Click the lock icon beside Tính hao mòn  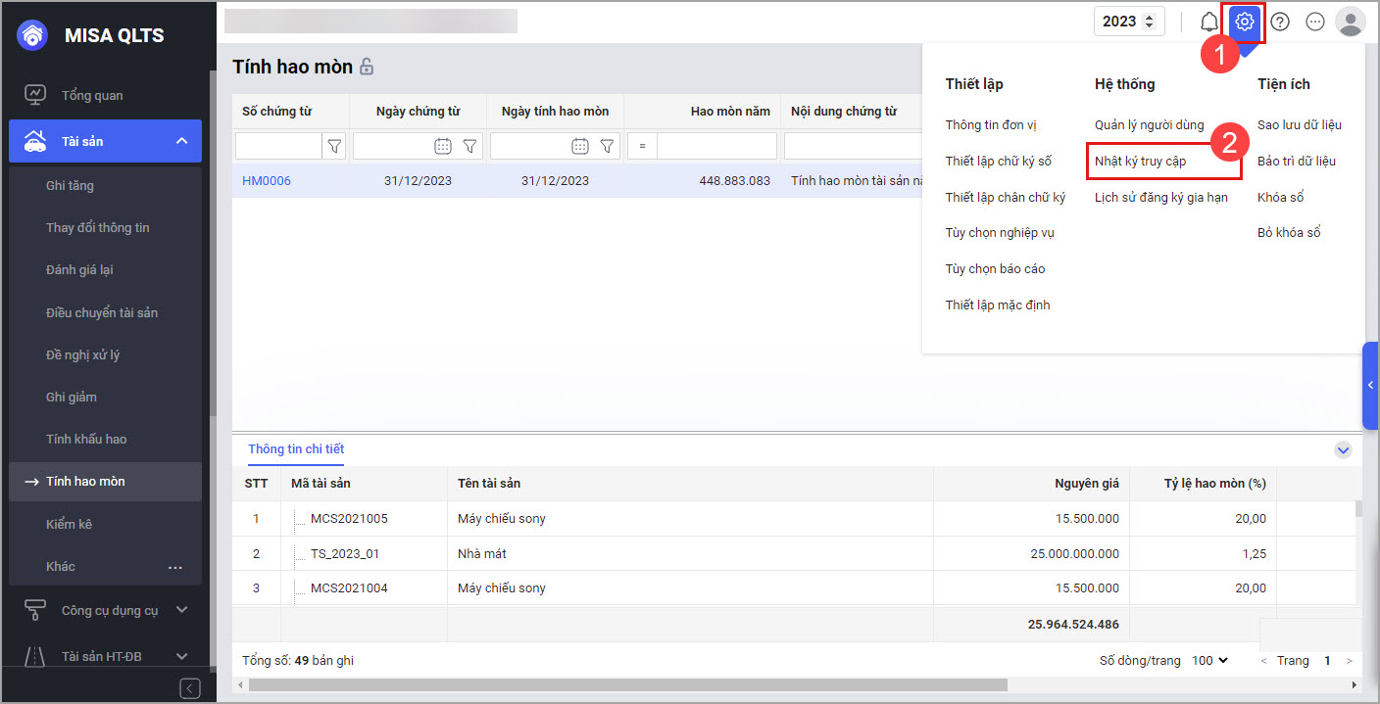click(x=367, y=68)
